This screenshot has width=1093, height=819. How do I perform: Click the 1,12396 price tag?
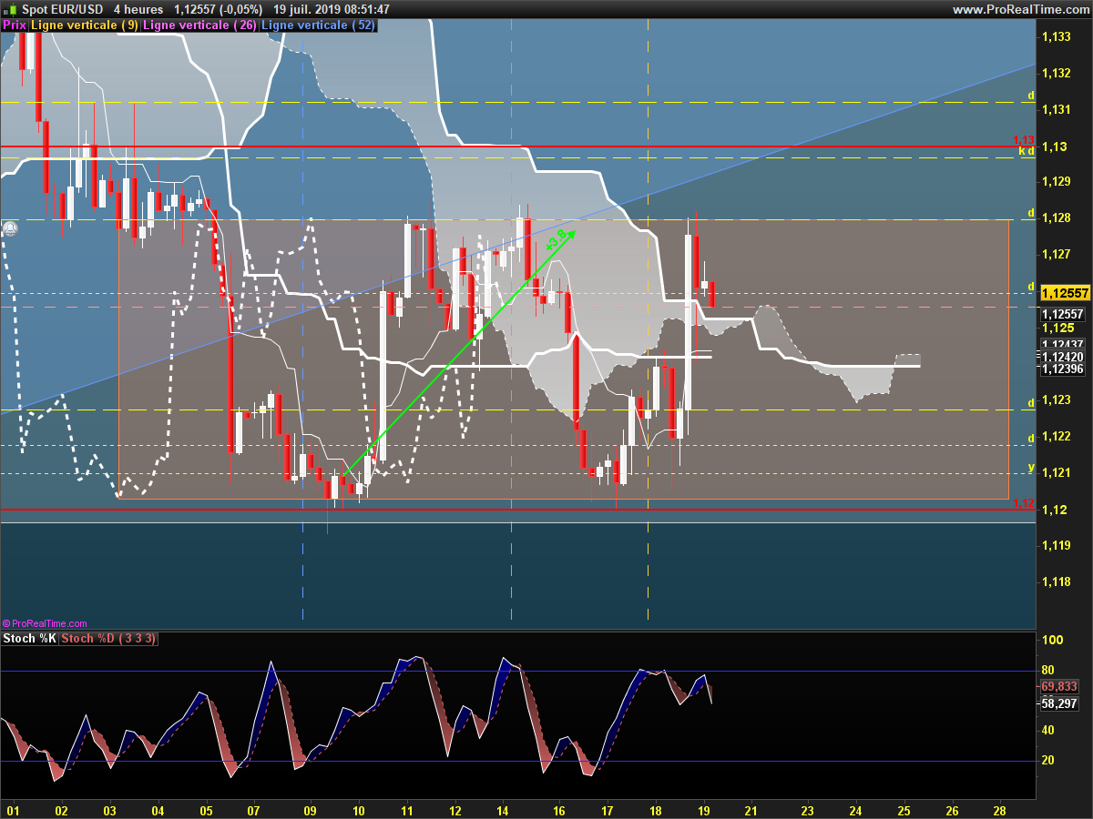coord(1062,369)
